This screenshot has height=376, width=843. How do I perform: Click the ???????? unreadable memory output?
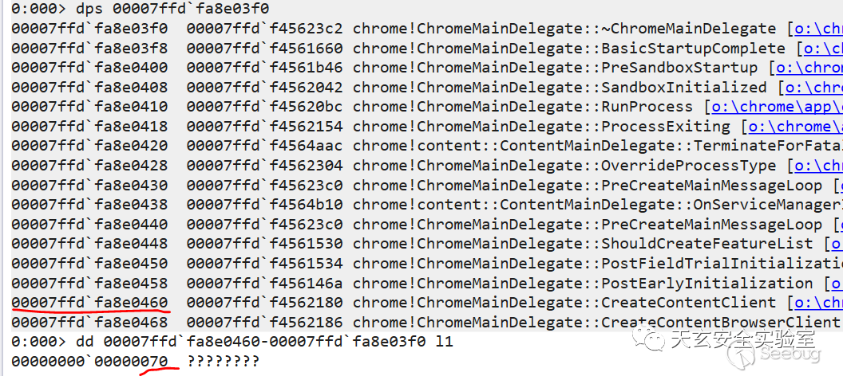224,362
